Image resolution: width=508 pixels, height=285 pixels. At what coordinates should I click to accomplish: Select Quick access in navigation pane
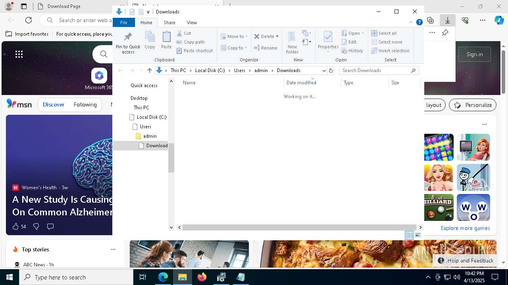144,85
